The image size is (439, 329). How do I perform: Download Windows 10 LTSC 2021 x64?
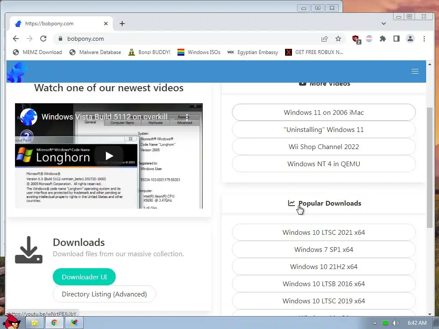coord(324,232)
